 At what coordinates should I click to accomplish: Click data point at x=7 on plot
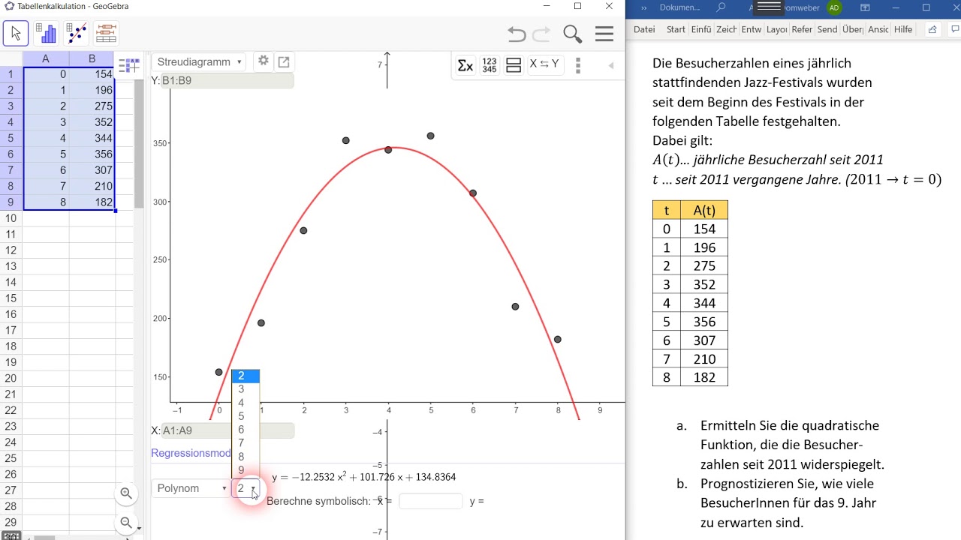515,307
